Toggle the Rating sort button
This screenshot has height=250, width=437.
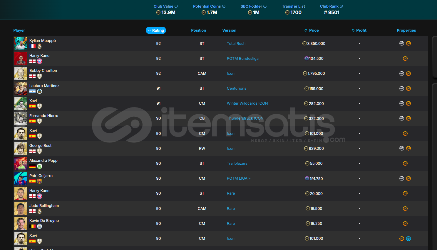pyautogui.click(x=156, y=30)
